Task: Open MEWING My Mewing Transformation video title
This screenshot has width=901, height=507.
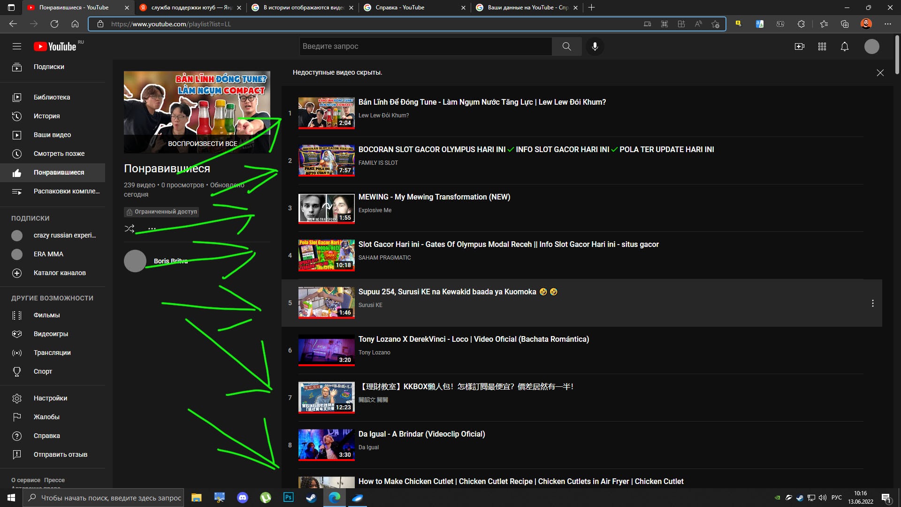Action: pos(434,197)
